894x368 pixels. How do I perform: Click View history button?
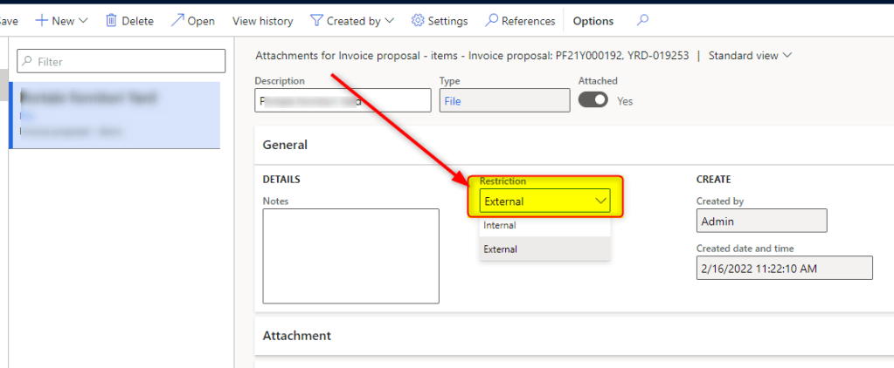point(263,20)
